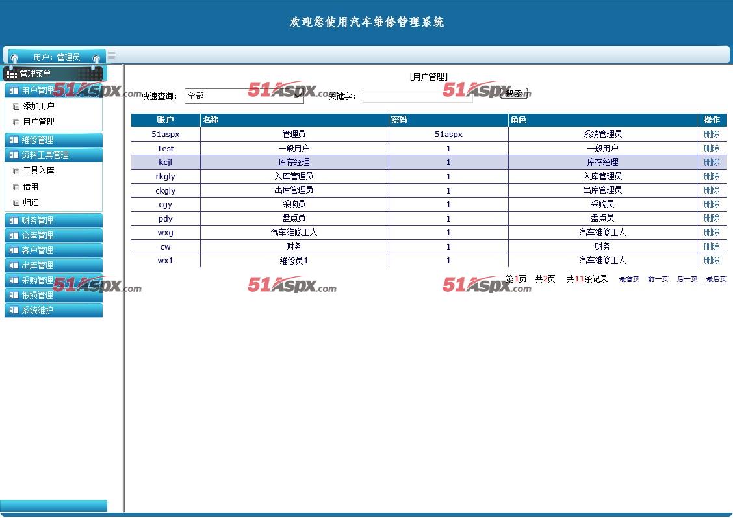Click the 采购员 role cell
Screen dimensions: 733x518
(602, 204)
